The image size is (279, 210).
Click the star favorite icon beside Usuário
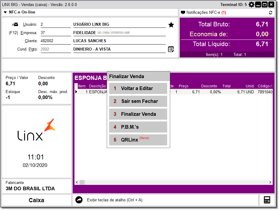point(171,25)
